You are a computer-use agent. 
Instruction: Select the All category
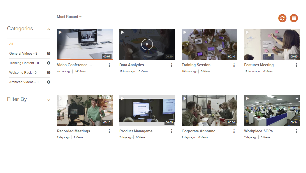11,44
